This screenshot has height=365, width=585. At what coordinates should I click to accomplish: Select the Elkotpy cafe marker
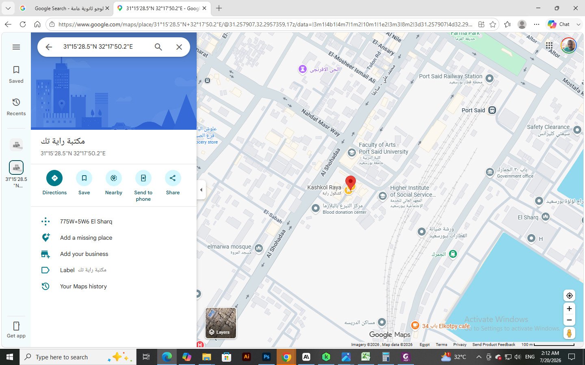click(415, 325)
